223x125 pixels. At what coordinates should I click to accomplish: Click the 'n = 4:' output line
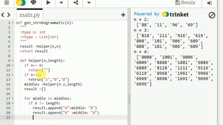pyautogui.click(x=141, y=52)
